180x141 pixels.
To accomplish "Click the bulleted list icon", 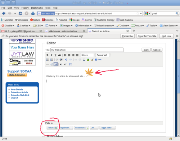I will tap(48, 60).
